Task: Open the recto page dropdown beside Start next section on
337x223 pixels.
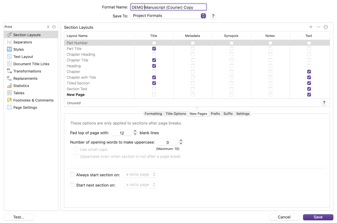Action: (140, 185)
